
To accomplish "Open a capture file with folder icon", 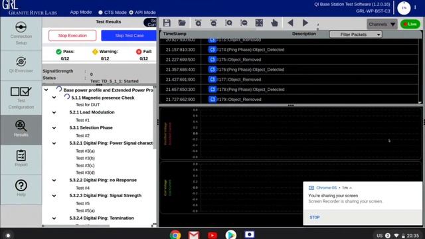I will [182, 23].
